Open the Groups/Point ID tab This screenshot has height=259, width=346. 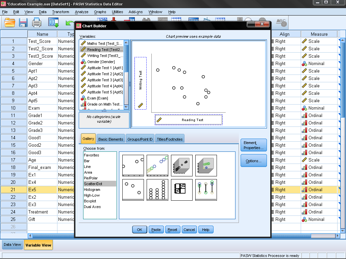140,139
